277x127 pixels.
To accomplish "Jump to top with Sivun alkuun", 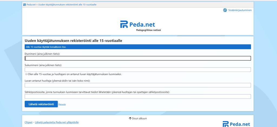I will pos(138,118).
